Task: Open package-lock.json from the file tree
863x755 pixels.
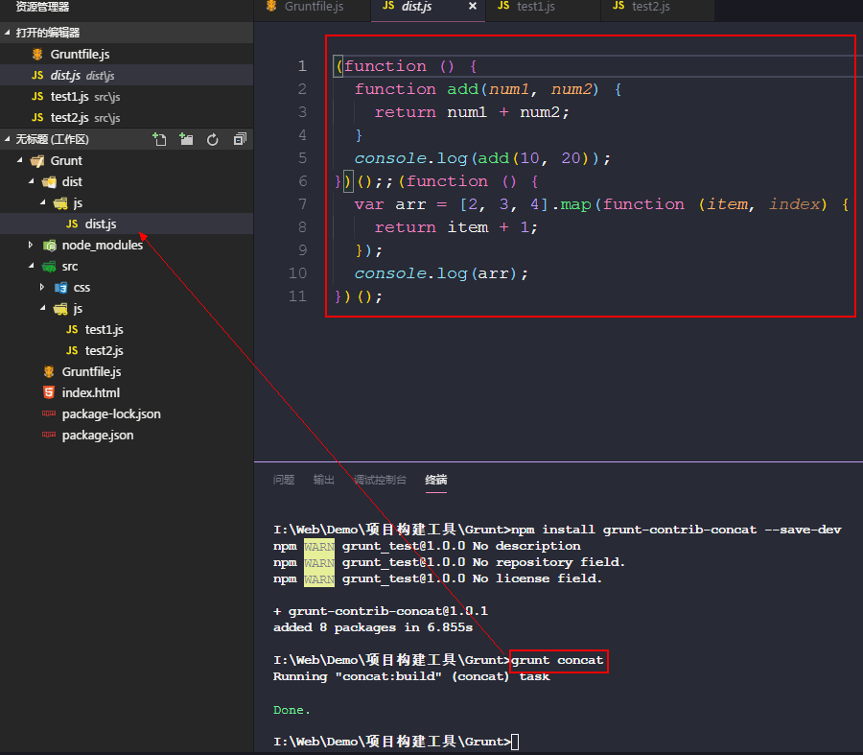Action: (x=110, y=413)
